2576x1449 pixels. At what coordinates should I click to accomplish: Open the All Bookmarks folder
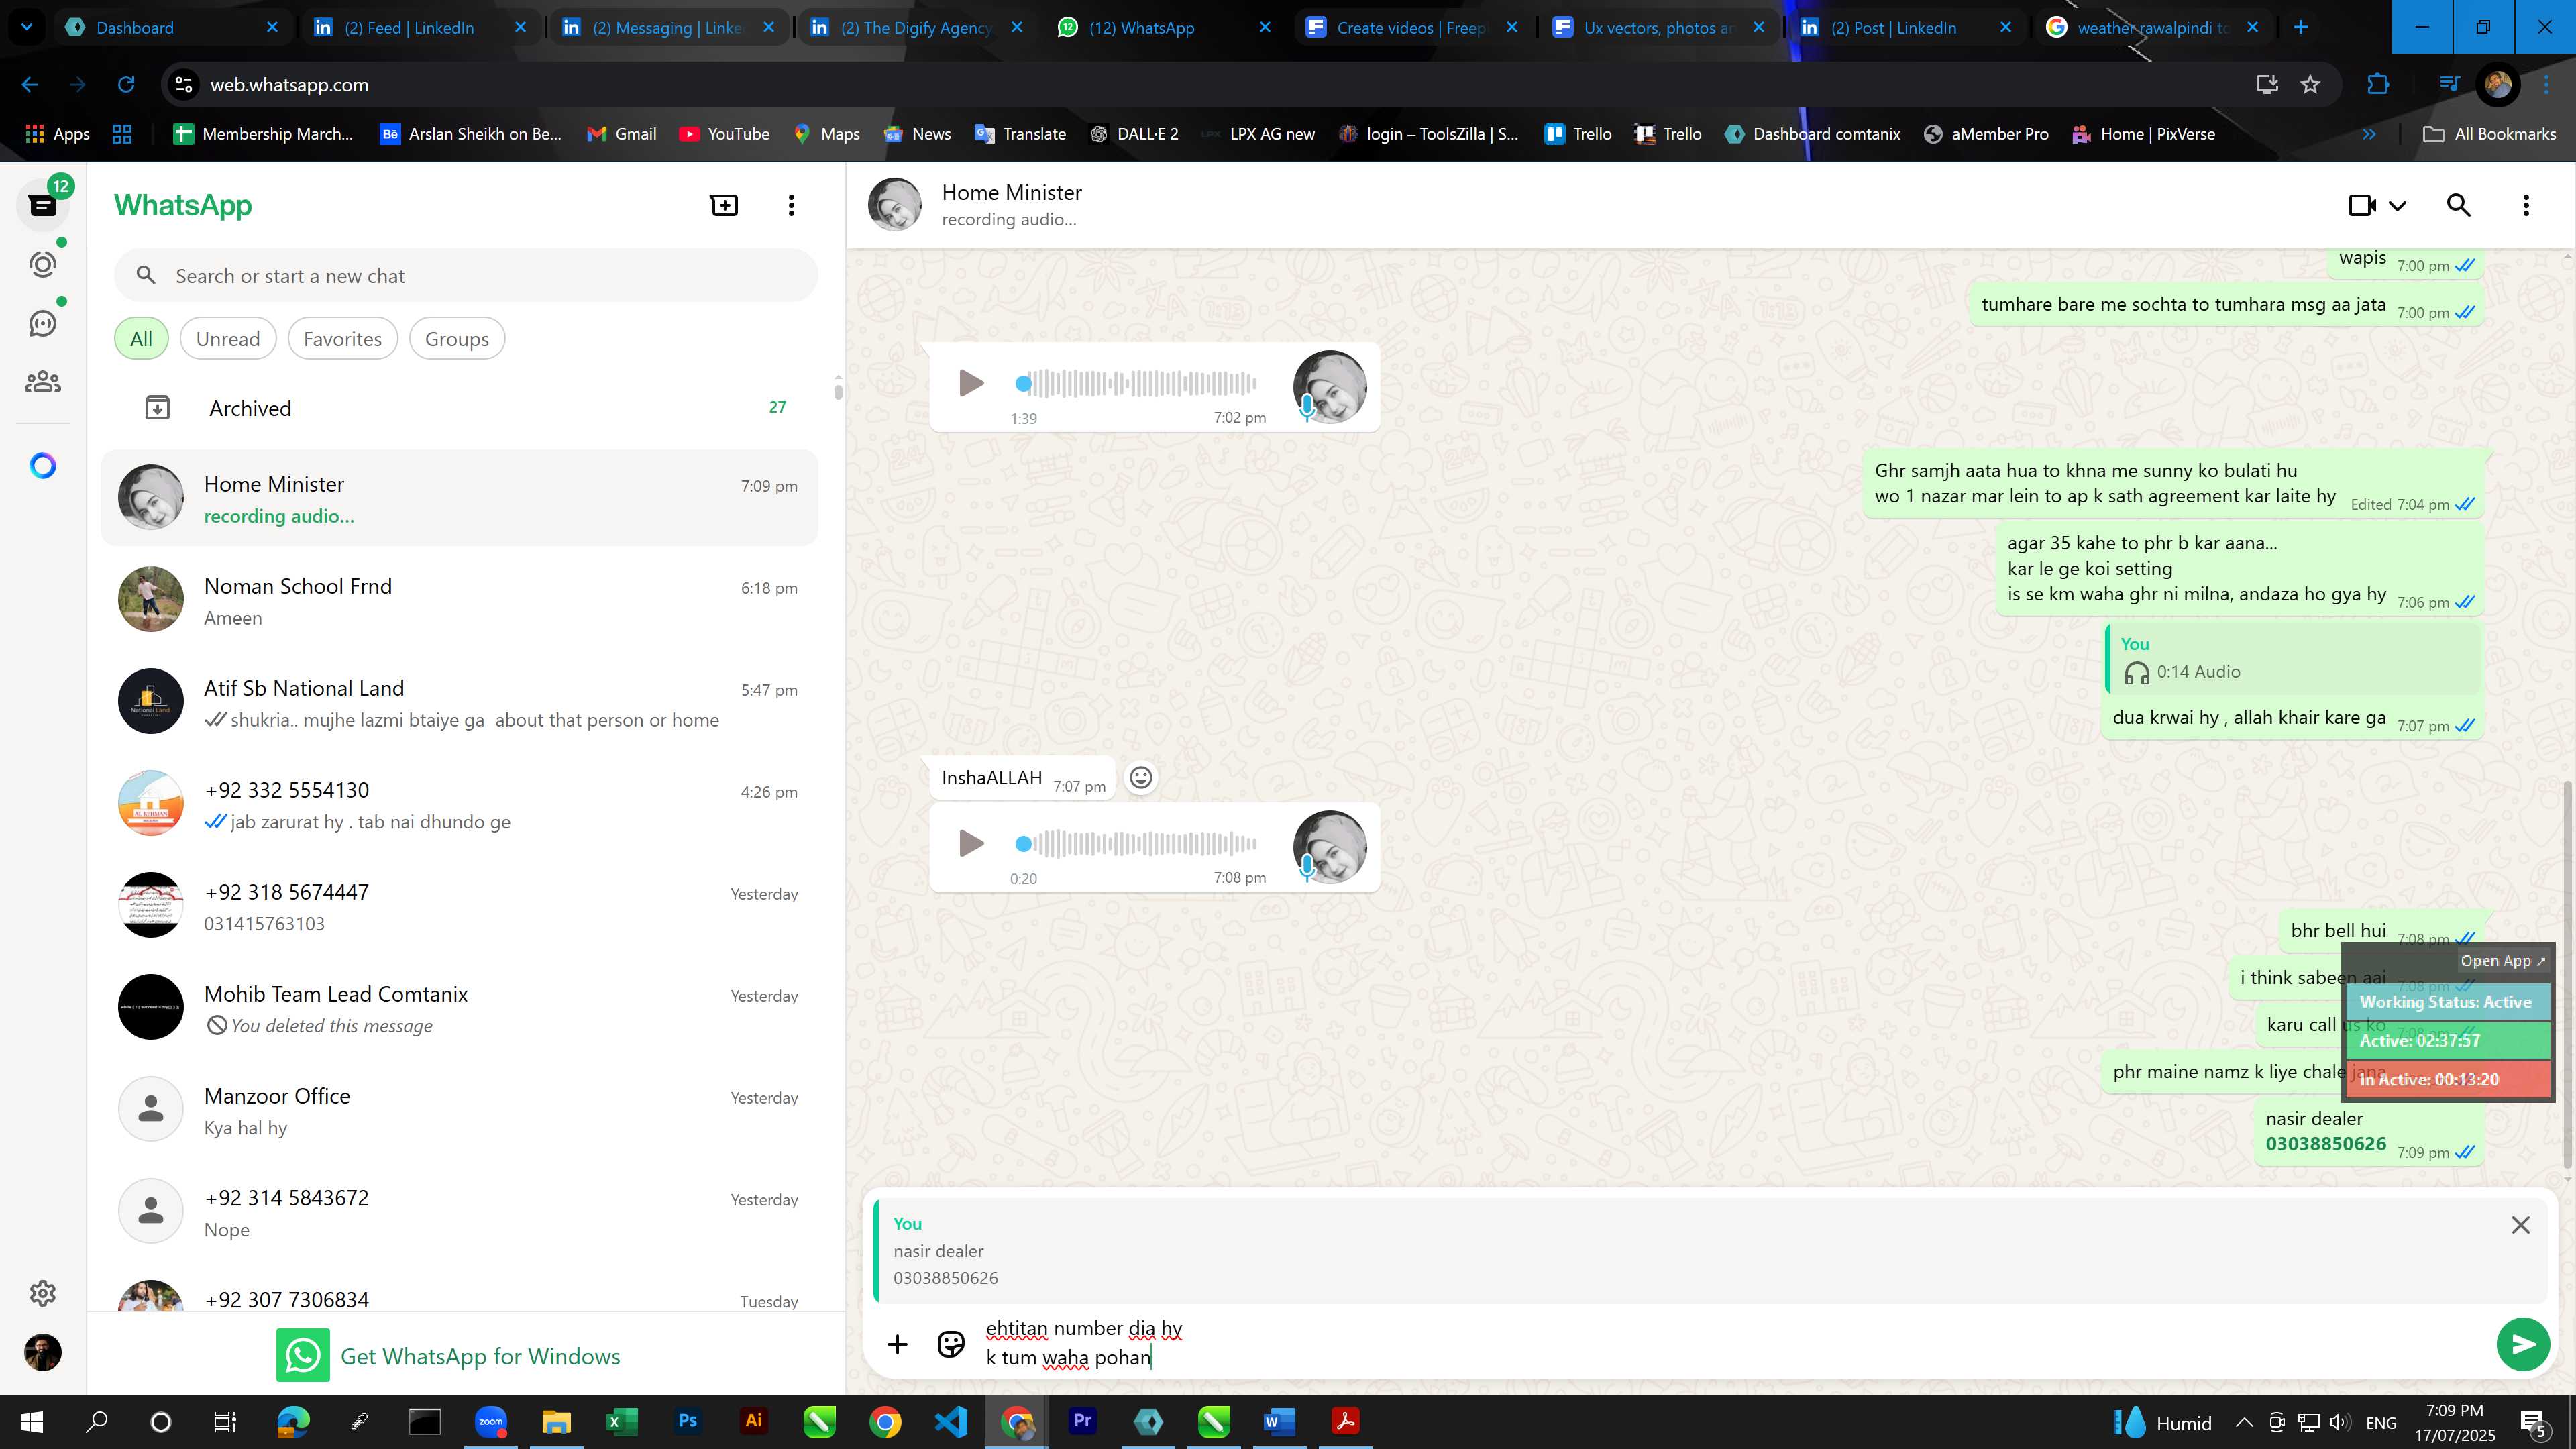point(2489,134)
